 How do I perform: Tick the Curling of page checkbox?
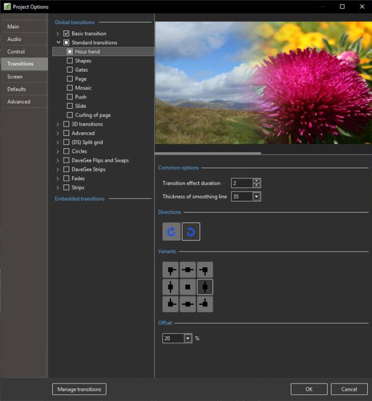point(70,115)
